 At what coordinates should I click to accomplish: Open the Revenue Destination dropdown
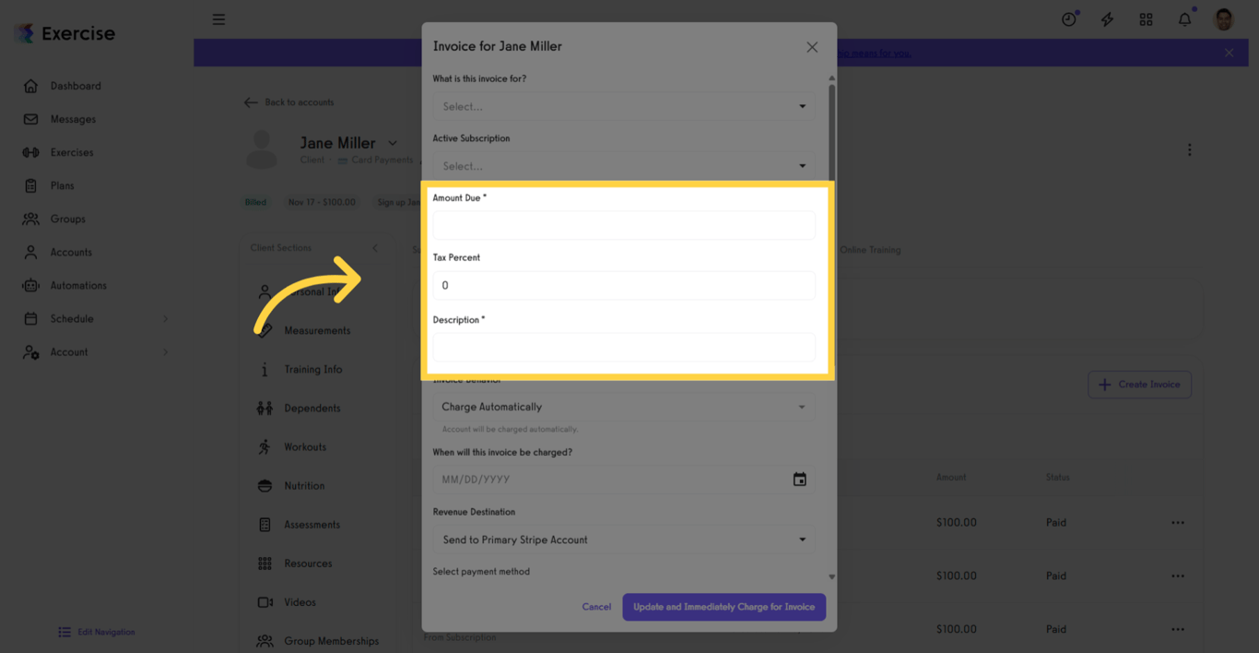point(623,539)
